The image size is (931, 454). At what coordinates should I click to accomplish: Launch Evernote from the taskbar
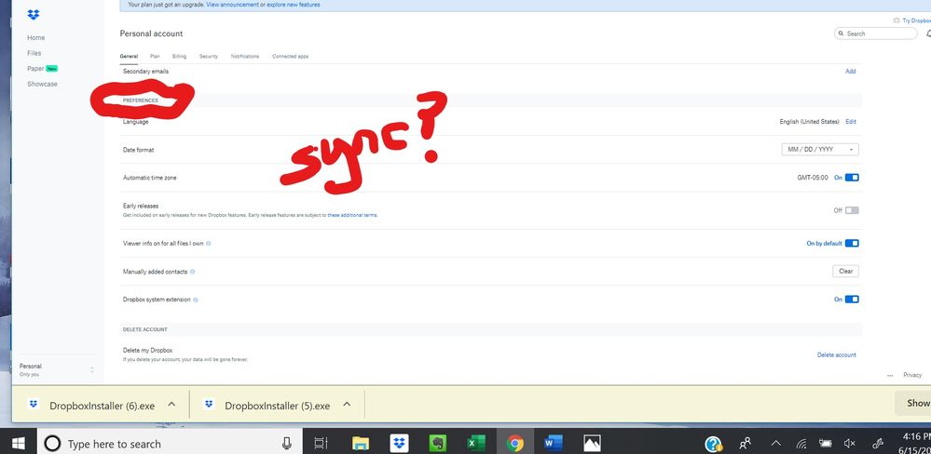coord(435,444)
